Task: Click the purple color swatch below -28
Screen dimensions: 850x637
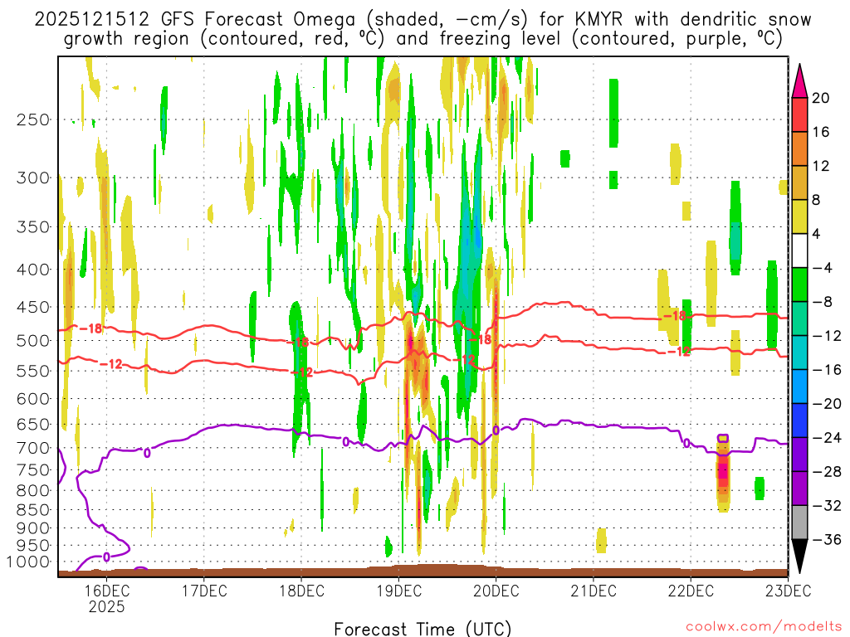Action: click(799, 488)
